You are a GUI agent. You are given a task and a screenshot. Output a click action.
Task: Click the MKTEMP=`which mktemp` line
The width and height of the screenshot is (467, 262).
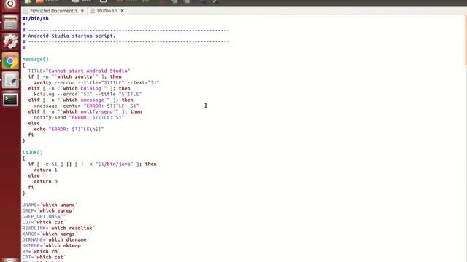(53, 245)
